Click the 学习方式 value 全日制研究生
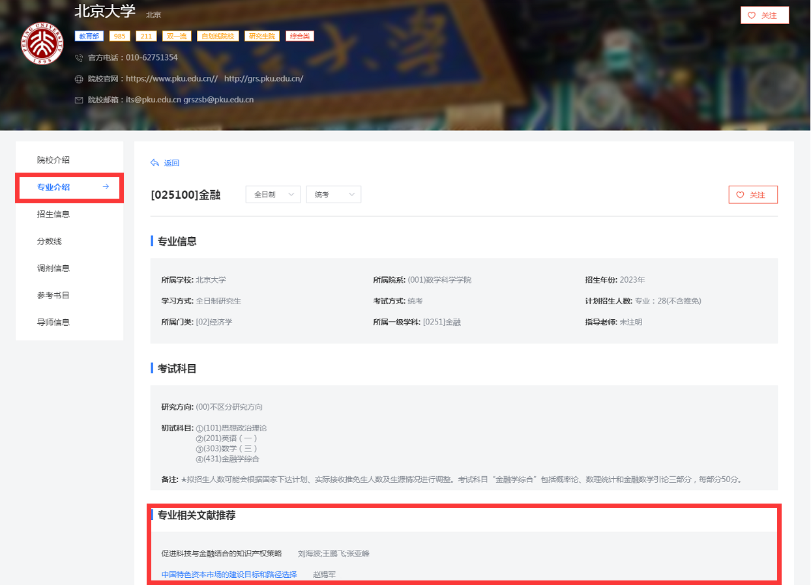Viewport: 811px width, 585px height. [x=218, y=301]
